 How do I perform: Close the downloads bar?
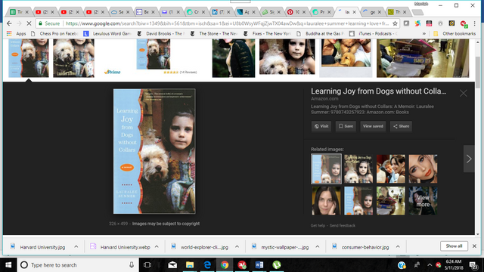click(x=474, y=246)
